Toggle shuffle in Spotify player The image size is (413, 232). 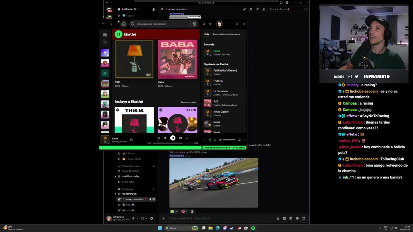pos(158,138)
